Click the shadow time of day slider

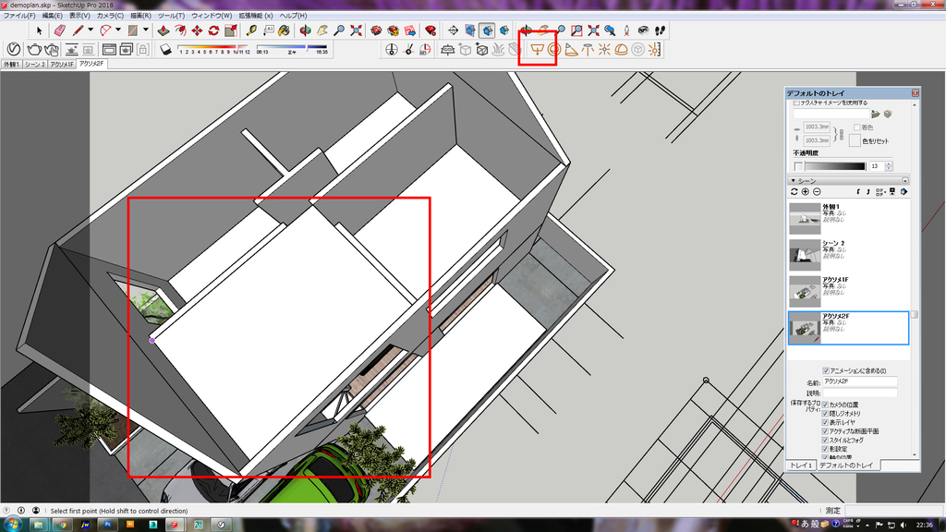tap(292, 47)
